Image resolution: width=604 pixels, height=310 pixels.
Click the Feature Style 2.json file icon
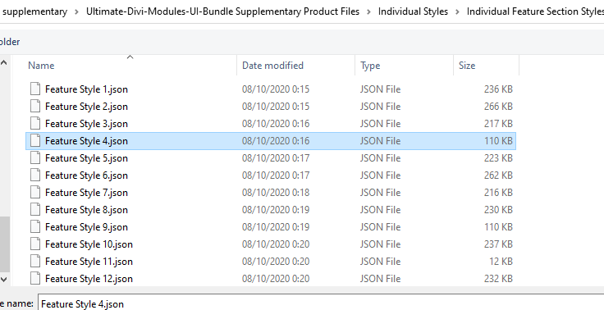point(35,107)
